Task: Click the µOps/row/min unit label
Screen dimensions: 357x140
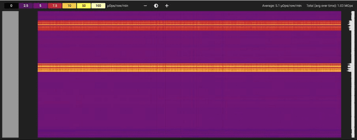Action: 117,6
